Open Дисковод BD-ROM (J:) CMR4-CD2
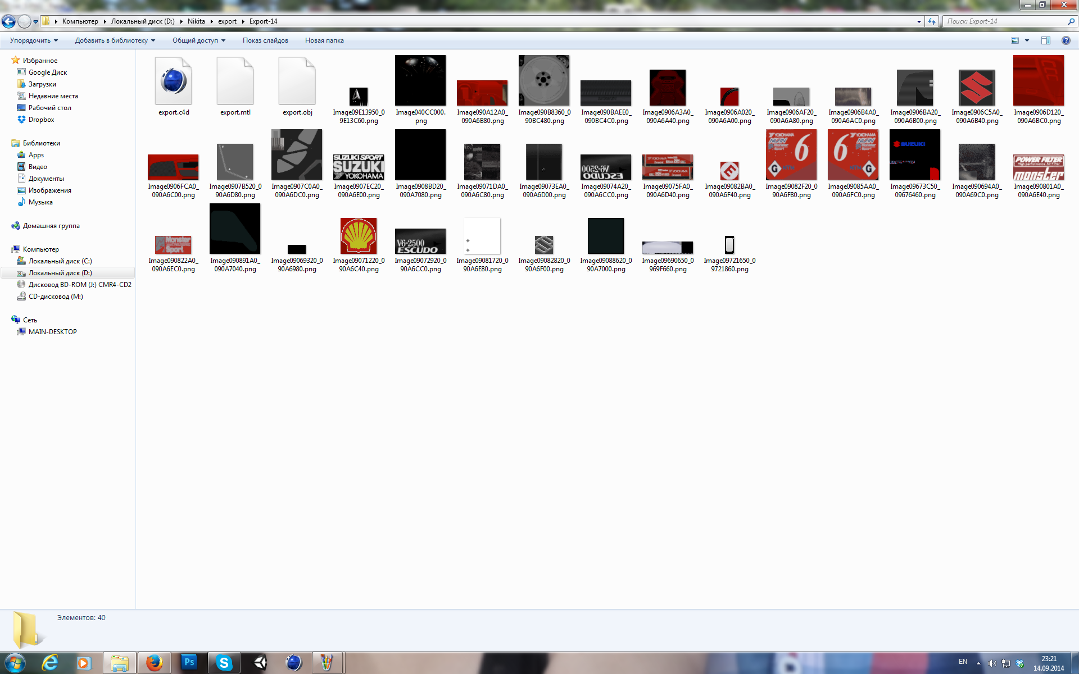The width and height of the screenshot is (1079, 674). coord(80,285)
